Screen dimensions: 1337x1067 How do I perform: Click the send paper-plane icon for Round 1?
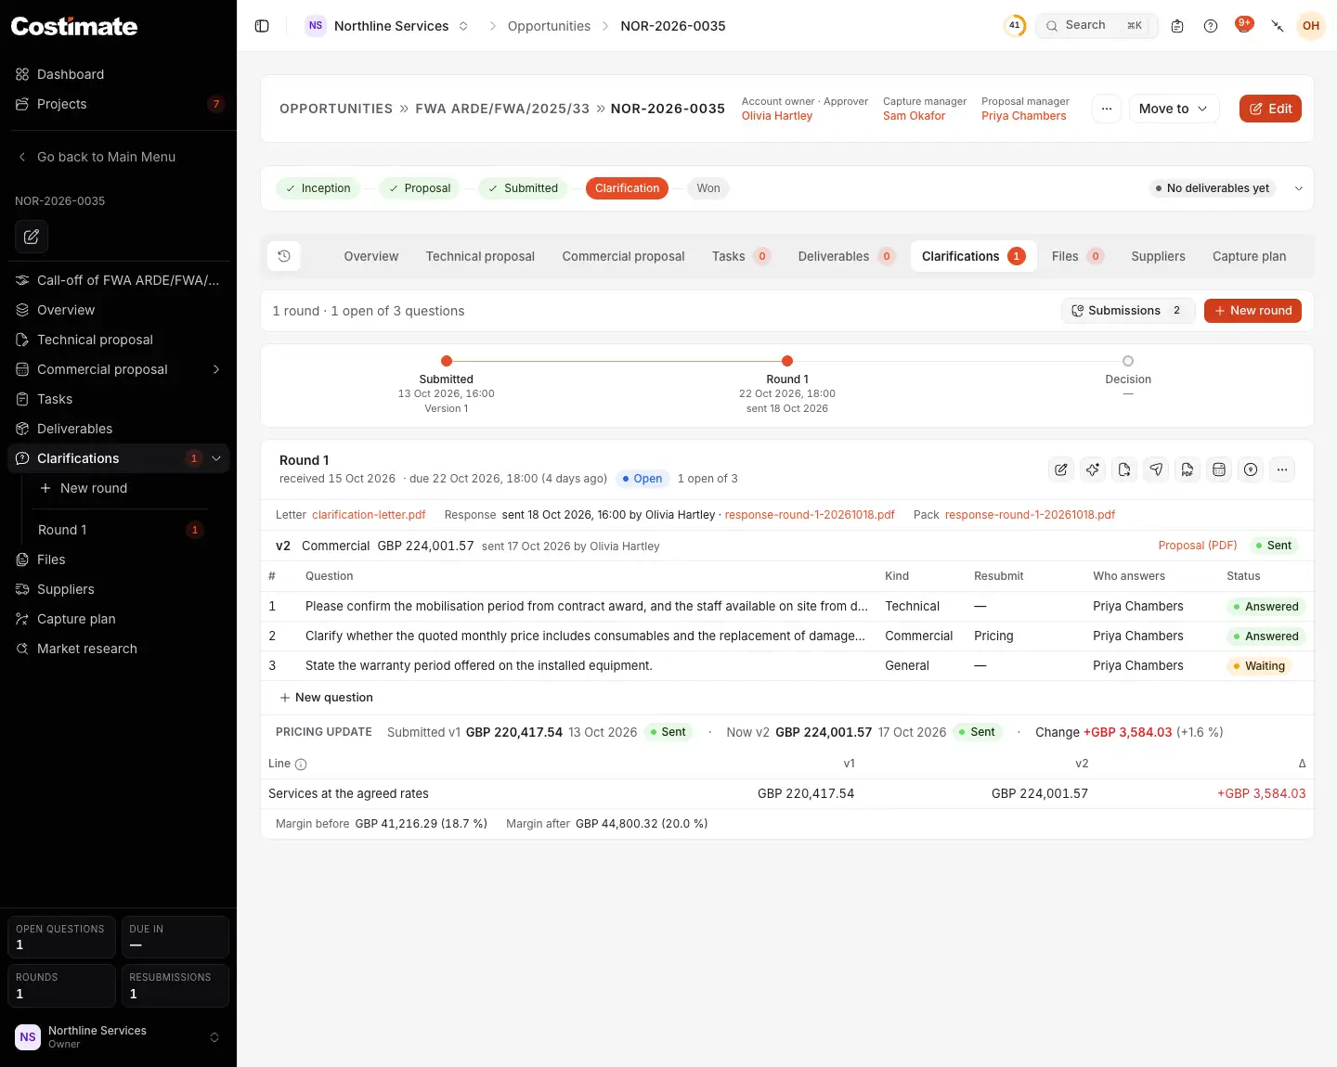click(1156, 469)
